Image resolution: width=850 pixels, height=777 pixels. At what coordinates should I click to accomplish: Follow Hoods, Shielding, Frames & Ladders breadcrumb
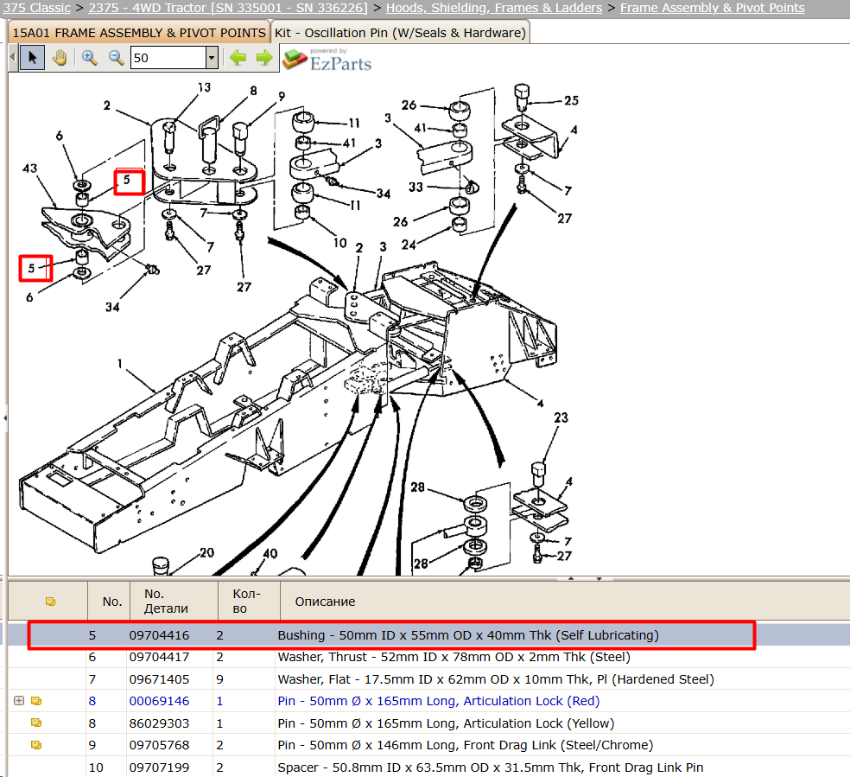[x=494, y=8]
